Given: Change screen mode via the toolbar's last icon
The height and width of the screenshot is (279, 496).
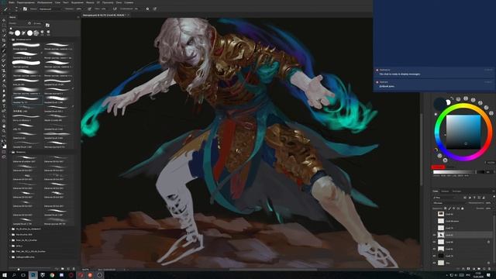Looking at the screenshot, I should coord(4,157).
